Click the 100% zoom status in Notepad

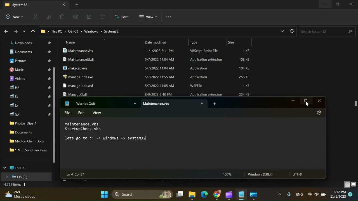click(x=227, y=174)
